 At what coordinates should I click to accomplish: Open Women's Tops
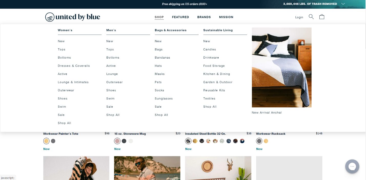pos(62,49)
